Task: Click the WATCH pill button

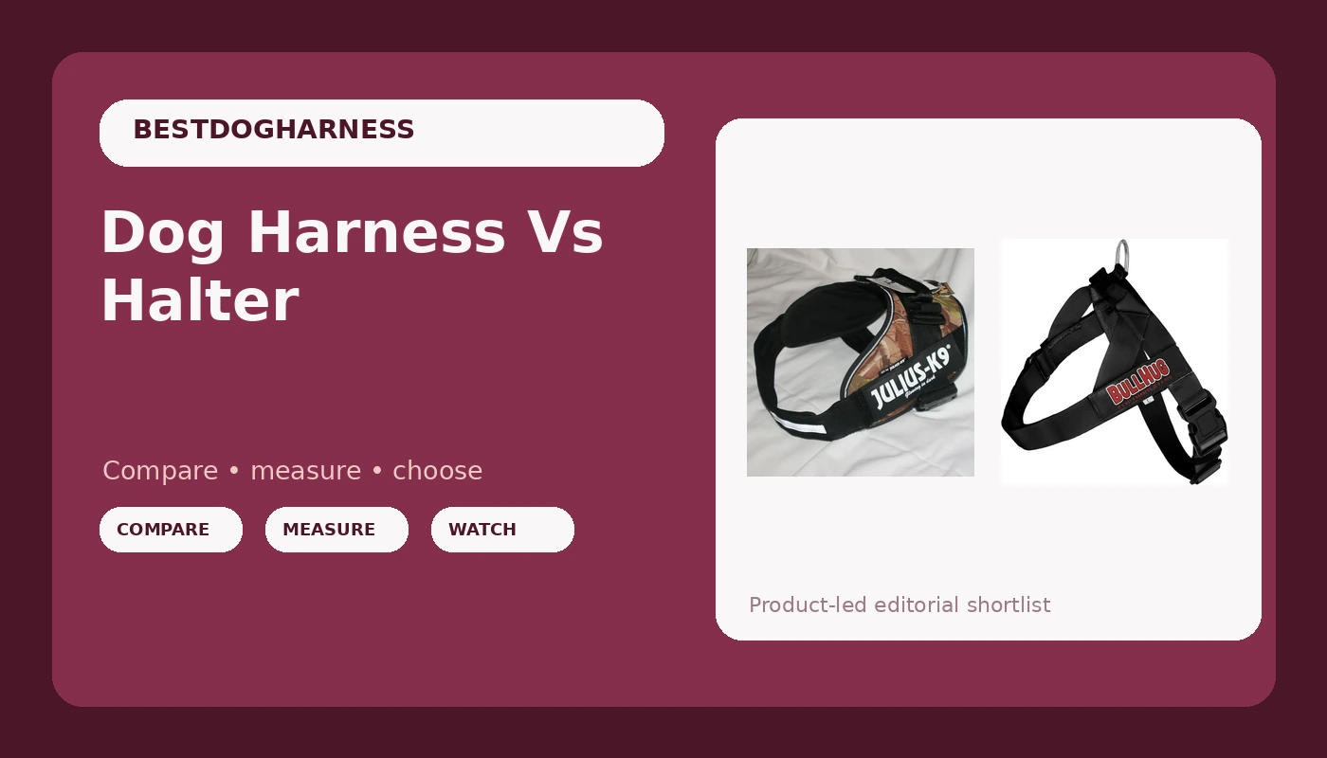Action: click(x=502, y=530)
